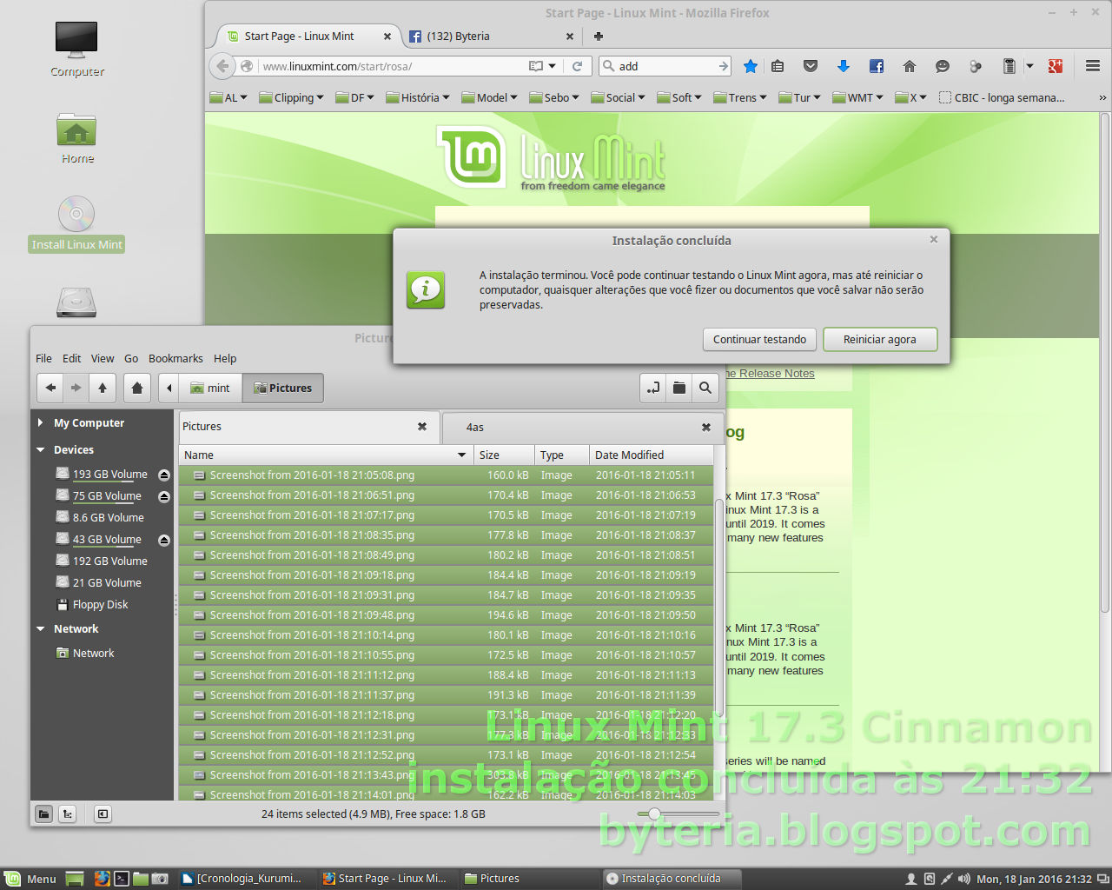Open the screenshot camera icon on the taskbar

[x=160, y=879]
